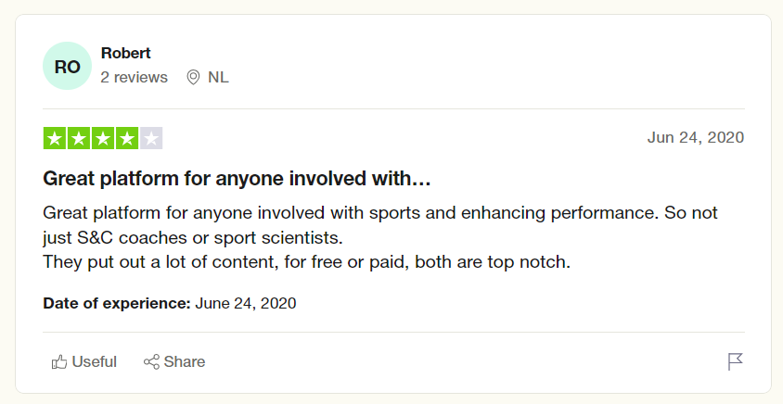View Robert's 2 reviews link
Image resolution: width=783 pixels, height=404 pixels.
134,77
